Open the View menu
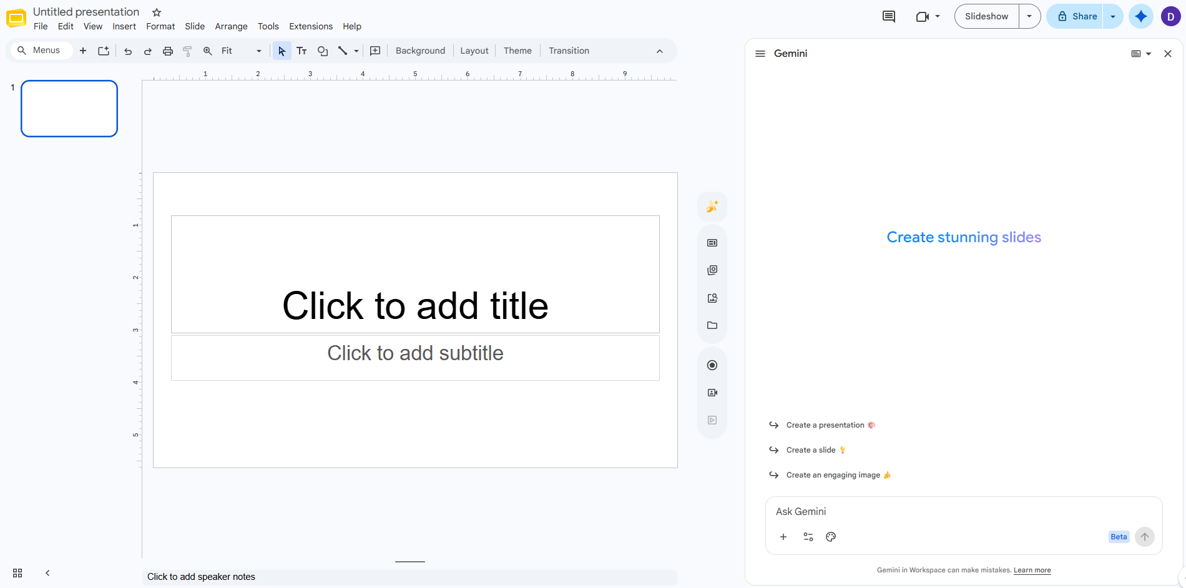Image resolution: width=1186 pixels, height=588 pixels. click(93, 26)
